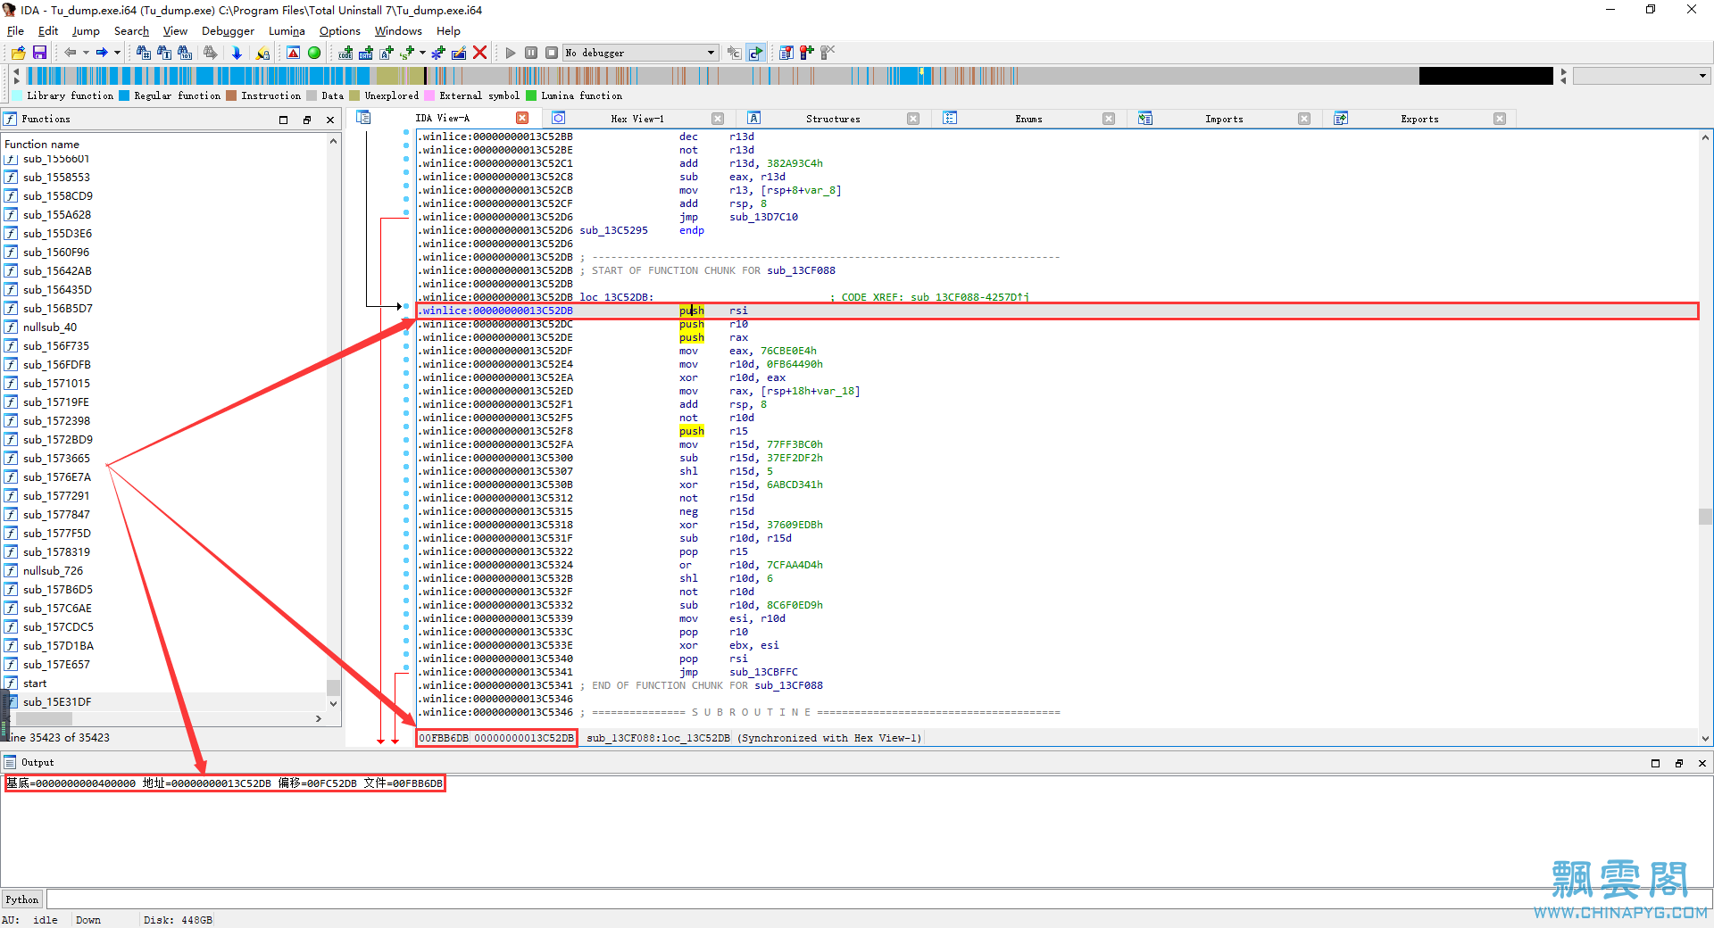Click the navigation band color overview

pyautogui.click(x=790, y=76)
